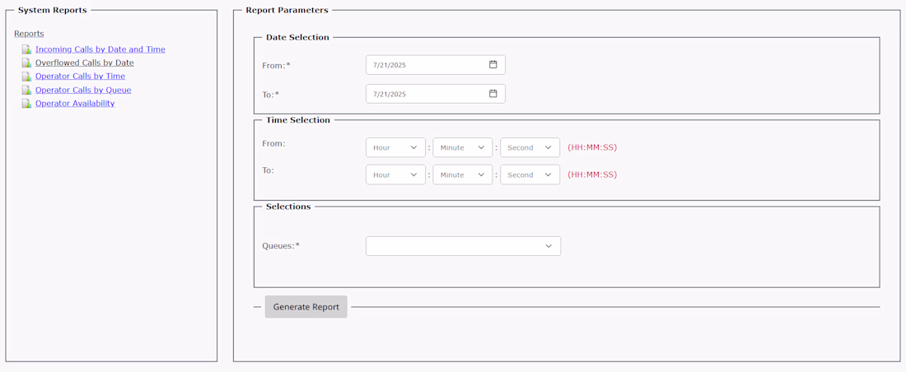Open the Operator Availability report link

coord(75,104)
